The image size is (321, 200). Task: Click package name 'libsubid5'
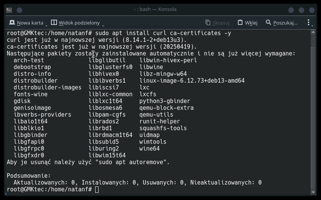coord(103,142)
